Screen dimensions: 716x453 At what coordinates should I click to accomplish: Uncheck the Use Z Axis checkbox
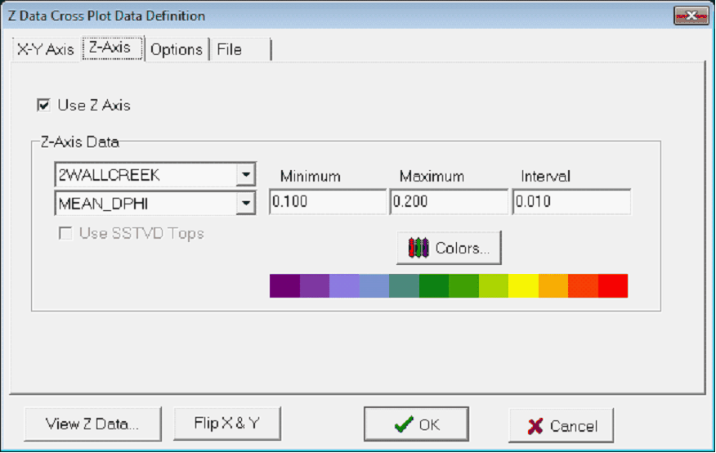click(x=43, y=105)
